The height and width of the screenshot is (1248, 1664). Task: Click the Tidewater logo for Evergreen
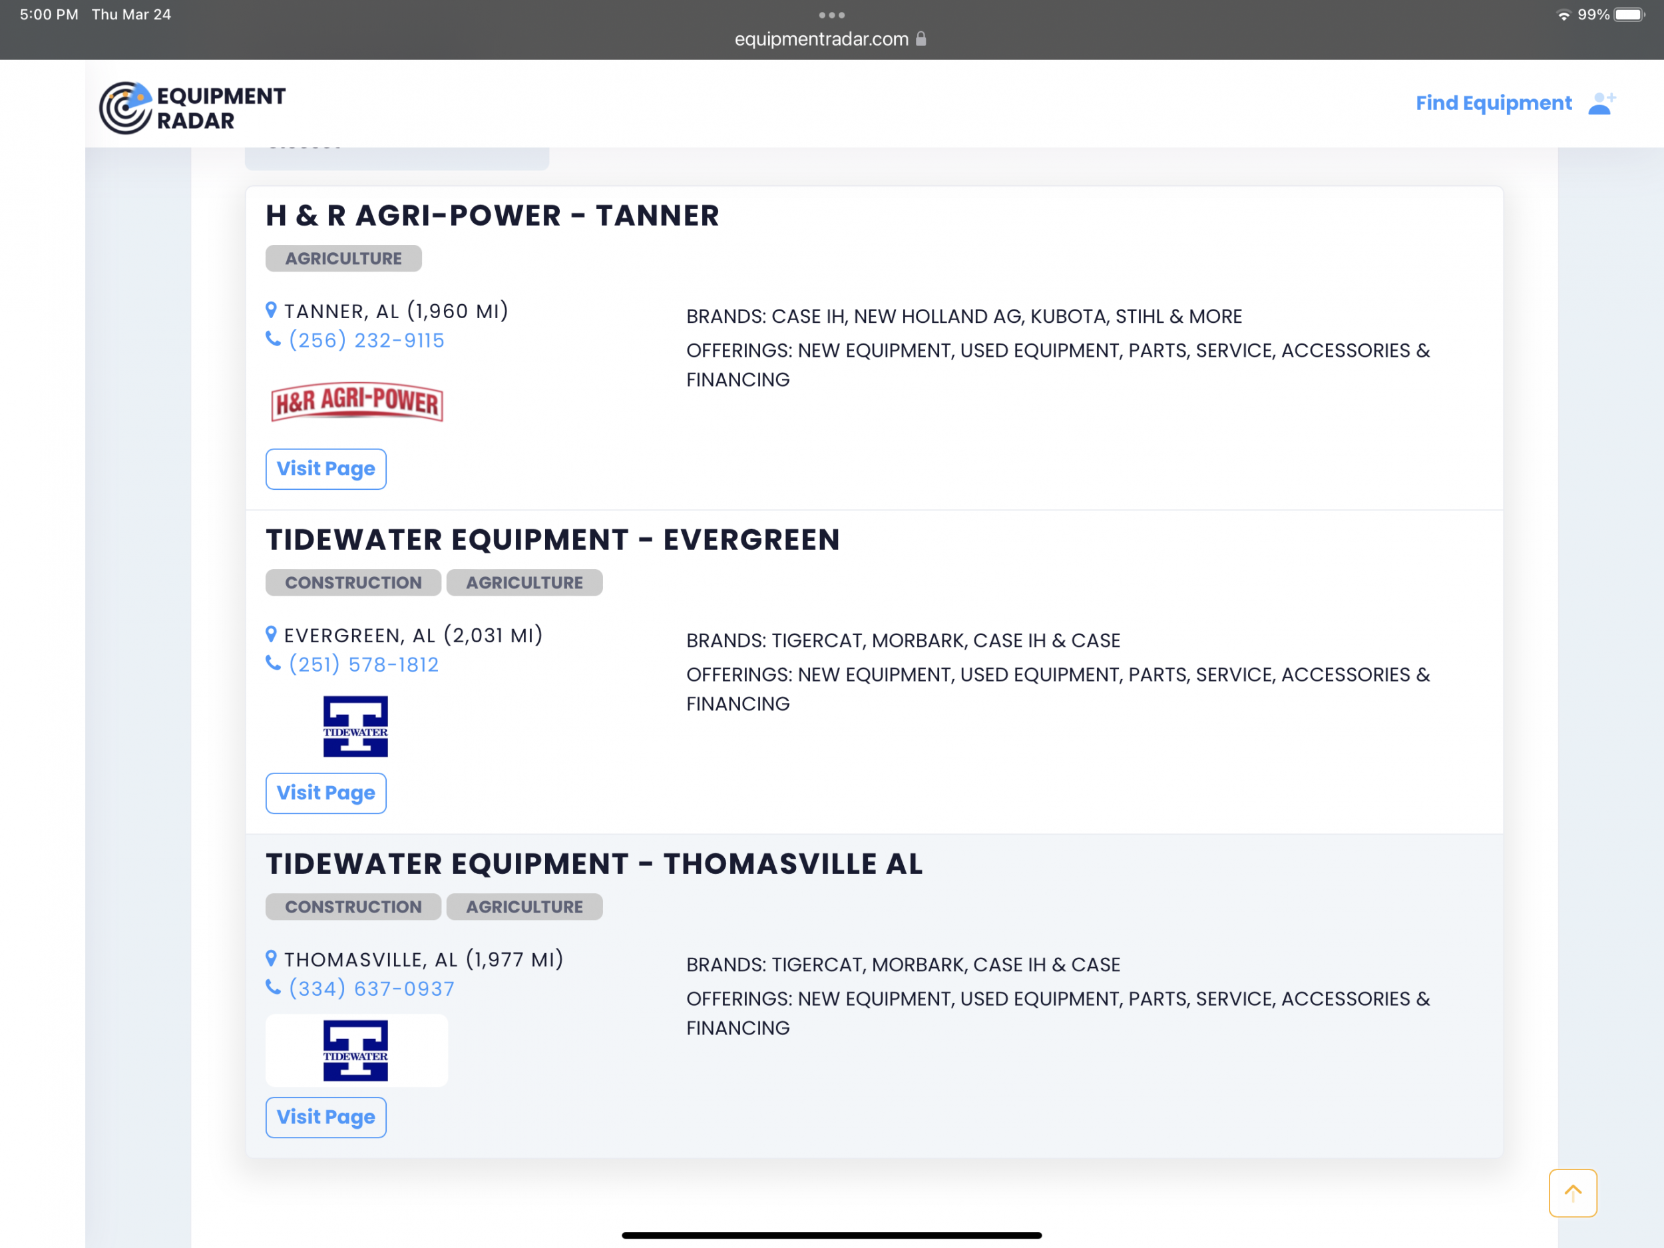[355, 726]
